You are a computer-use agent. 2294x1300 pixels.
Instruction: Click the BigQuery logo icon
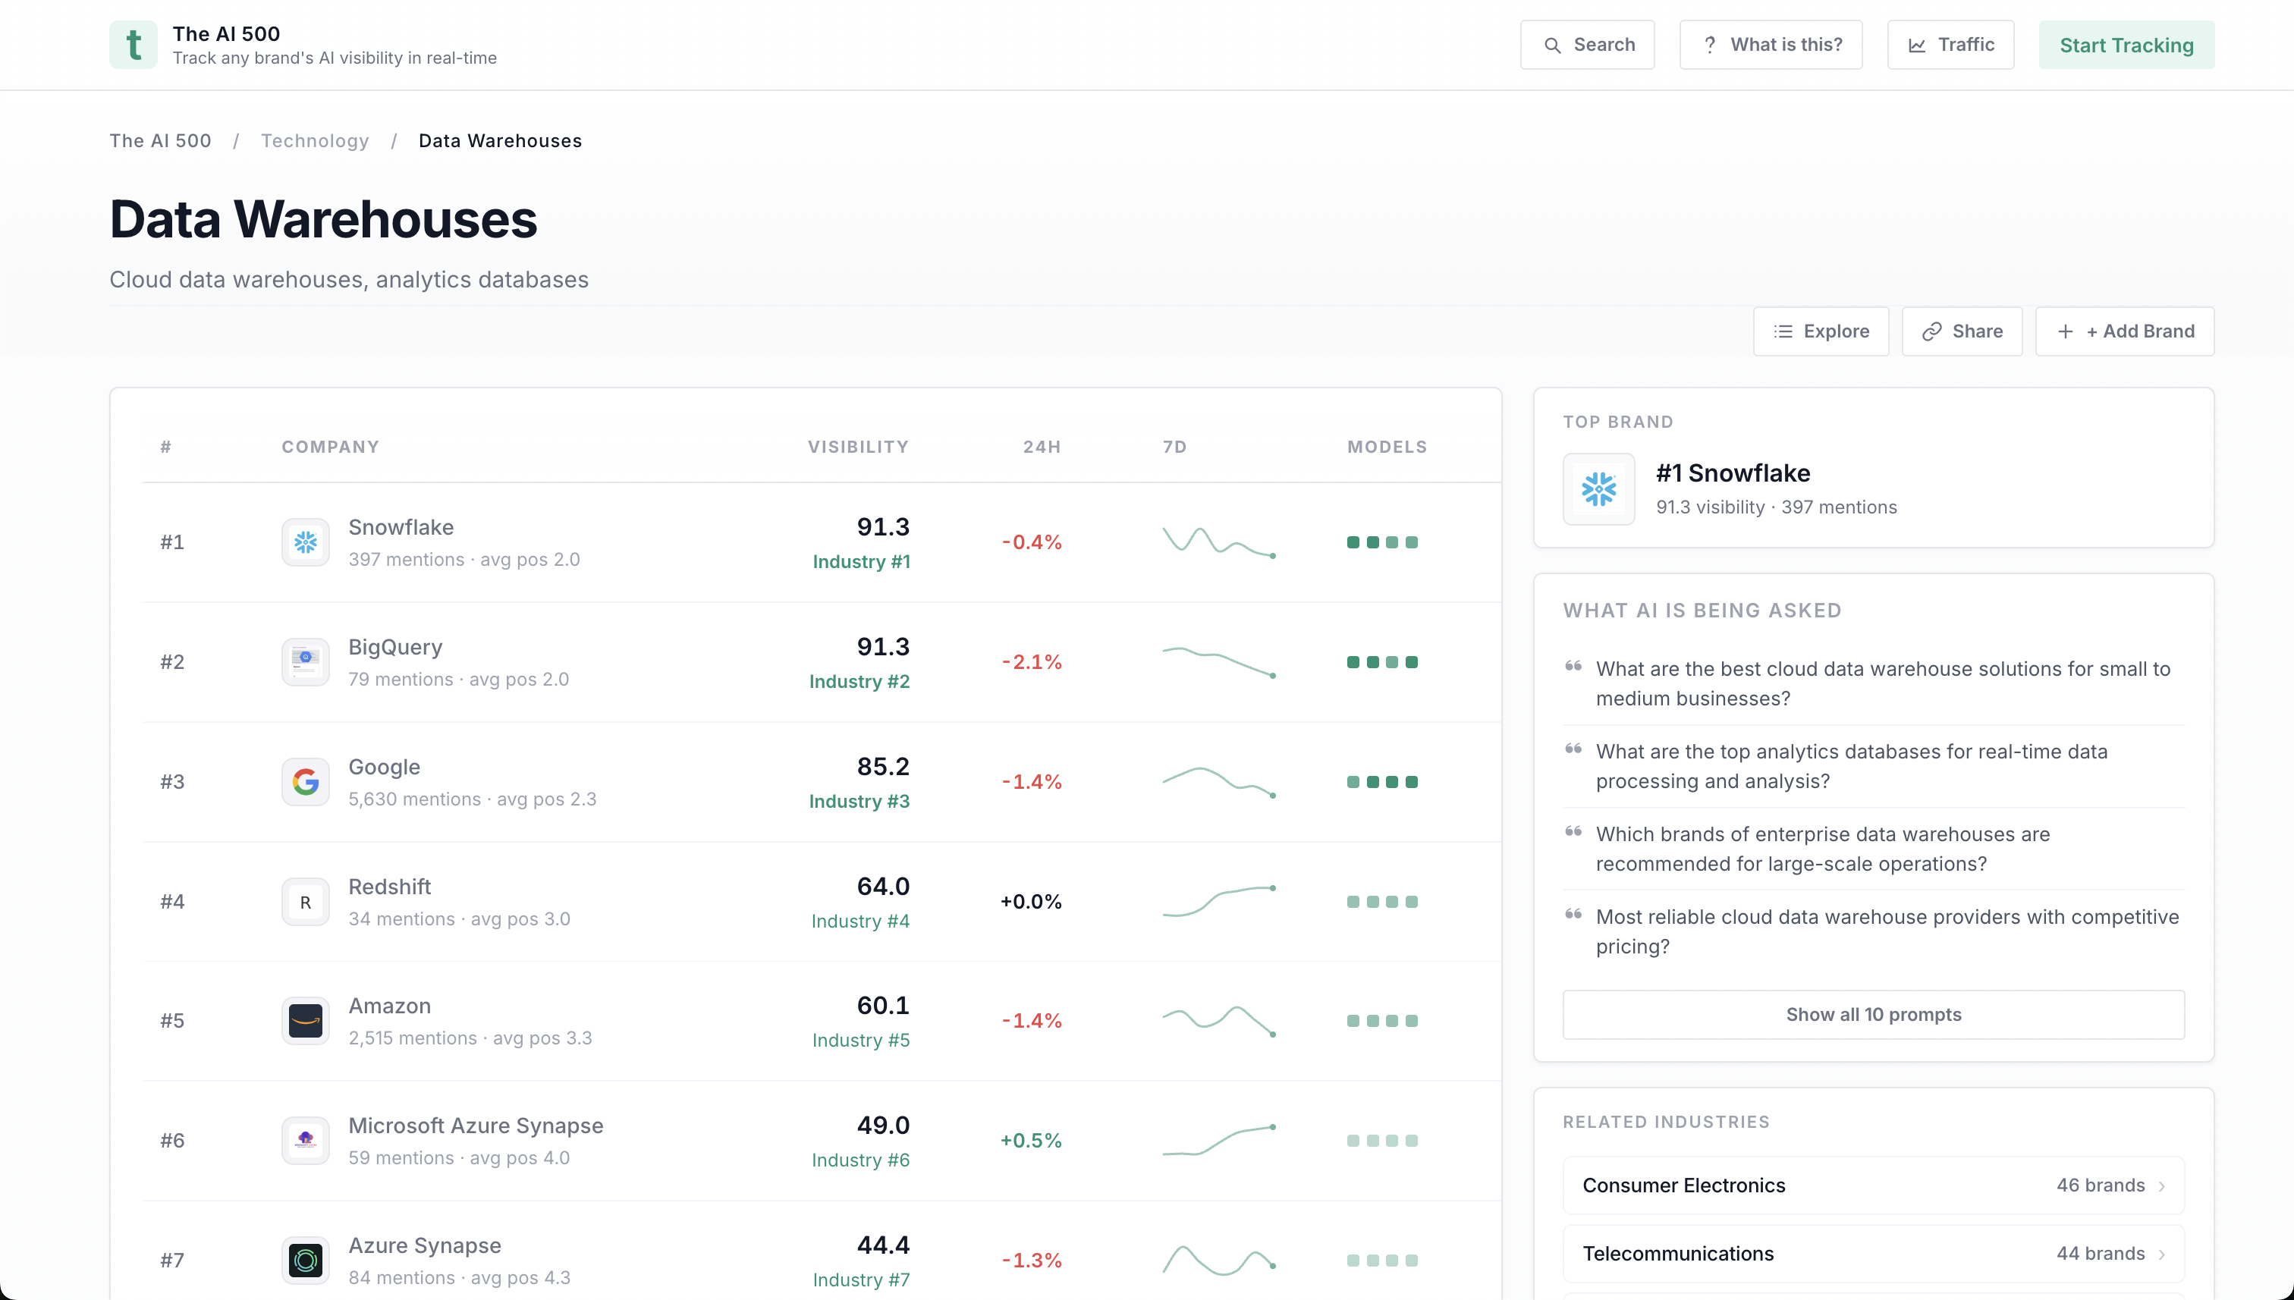pyautogui.click(x=306, y=661)
